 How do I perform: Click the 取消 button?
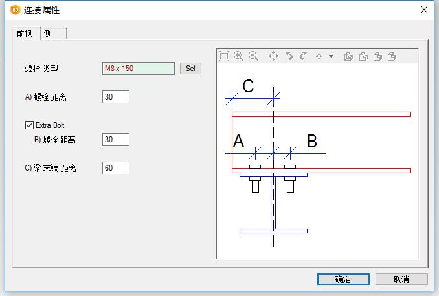(401, 279)
